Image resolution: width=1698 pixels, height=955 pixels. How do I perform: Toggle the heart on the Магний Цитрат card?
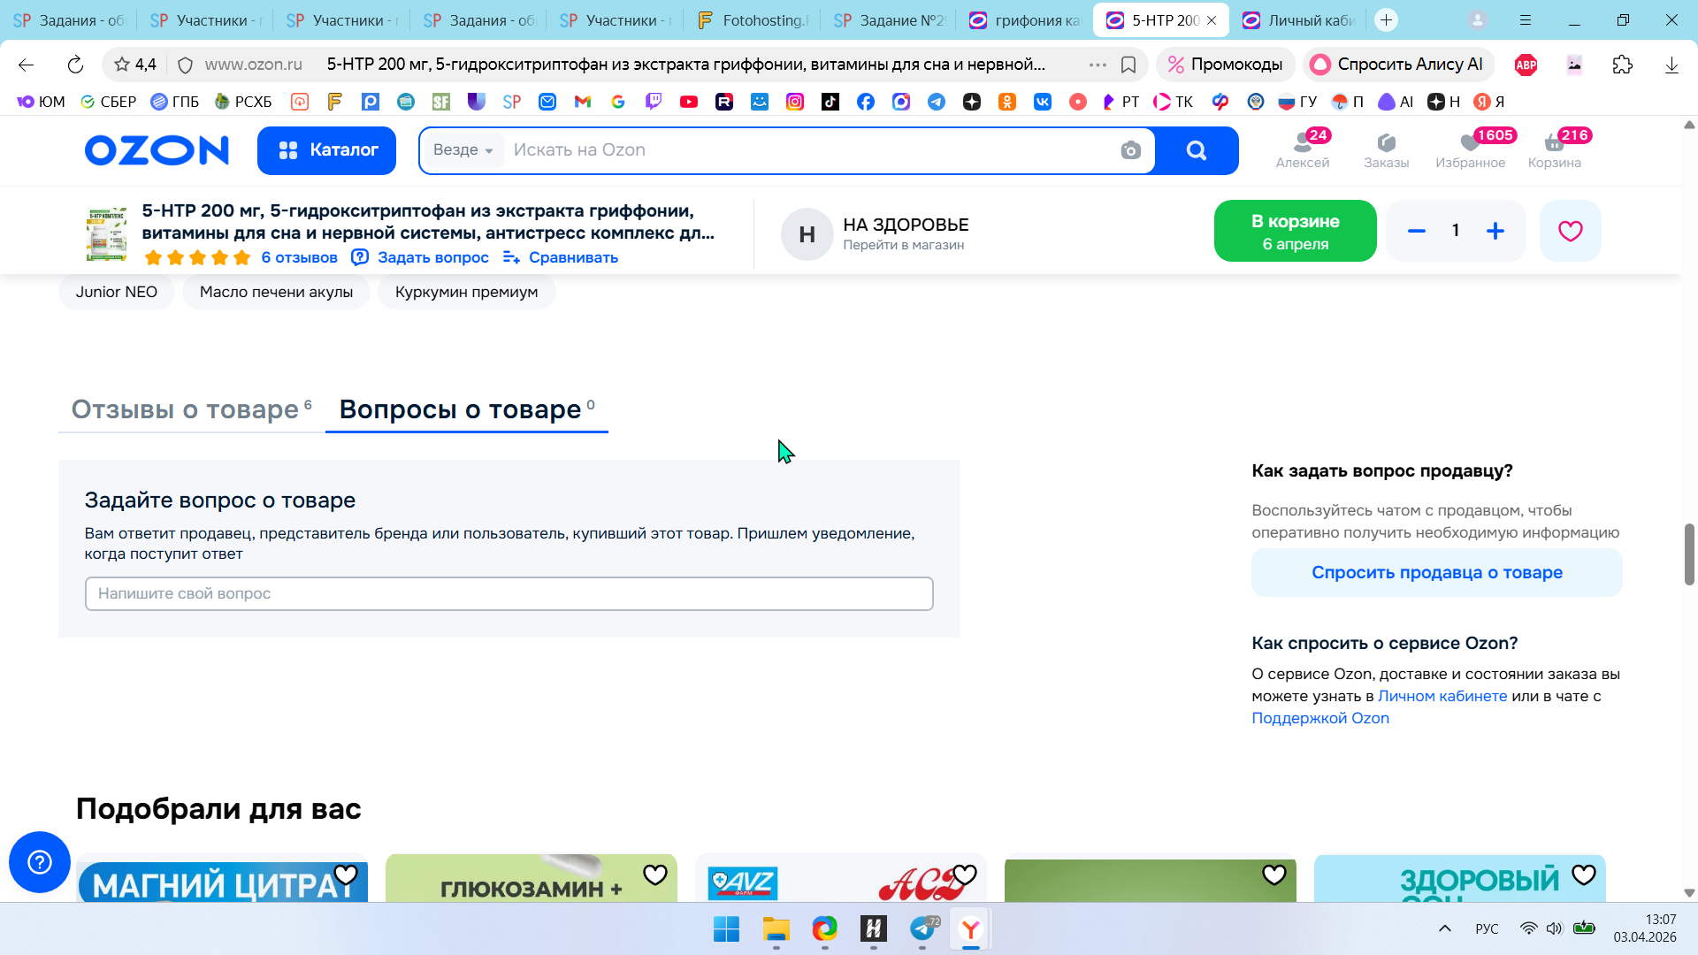pos(346,875)
